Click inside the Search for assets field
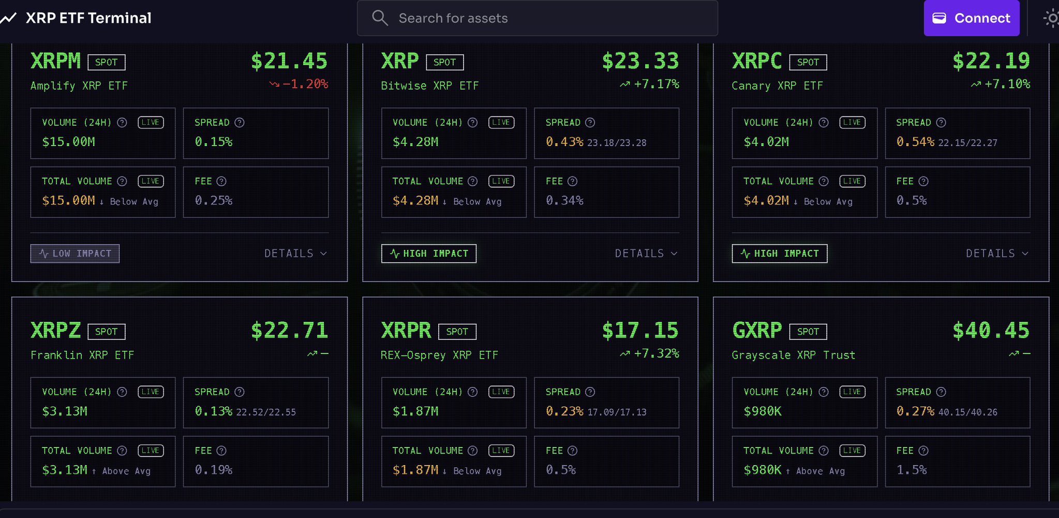The image size is (1059, 518). tap(517, 18)
